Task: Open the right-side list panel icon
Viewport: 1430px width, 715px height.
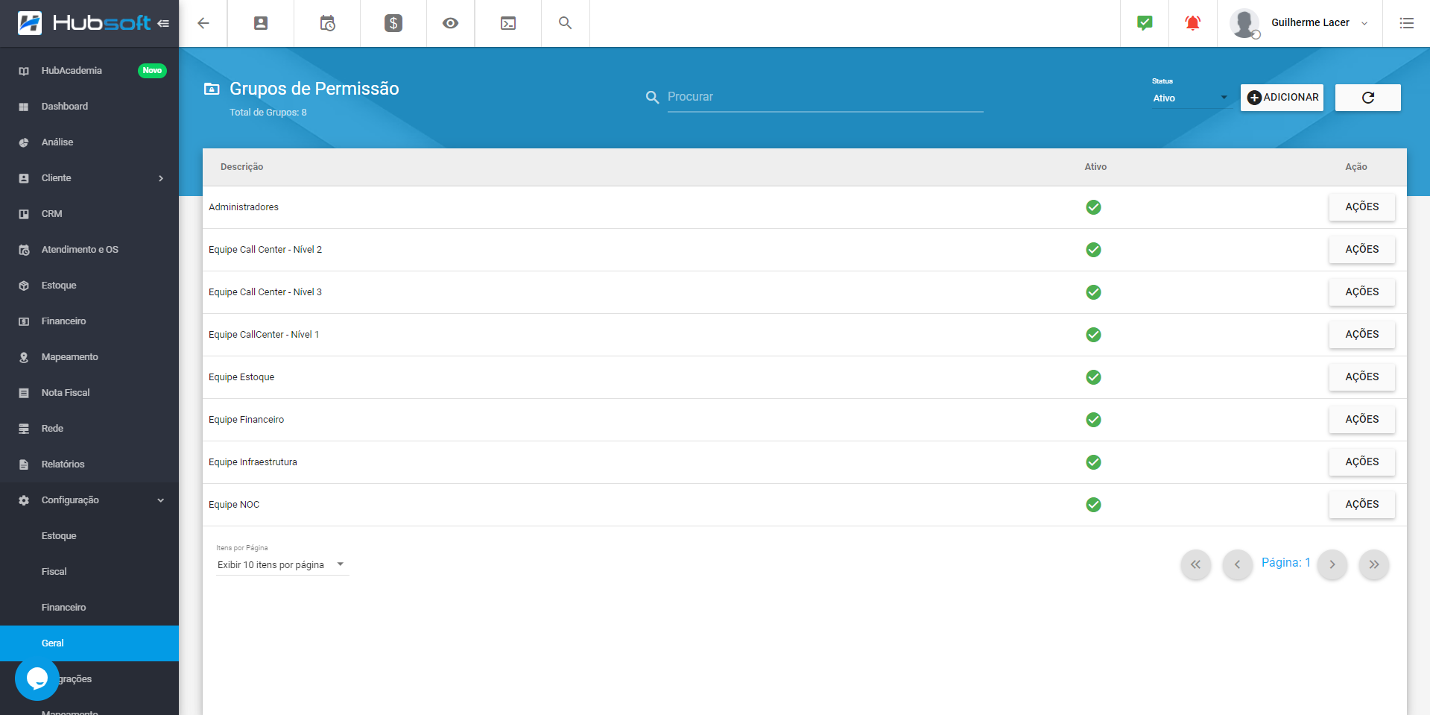Action: 1406,23
